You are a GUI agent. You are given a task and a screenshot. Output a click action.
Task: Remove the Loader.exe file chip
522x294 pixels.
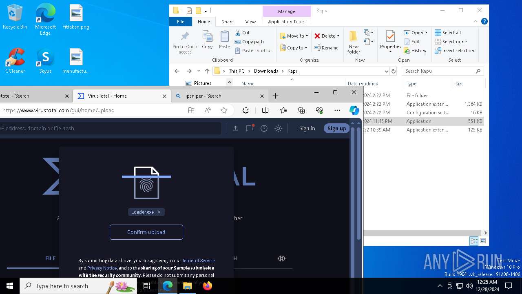[x=159, y=212]
